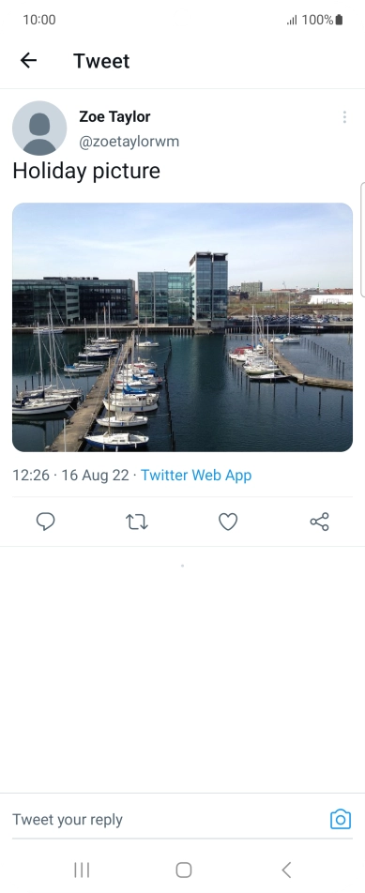The image size is (365, 893).
Task: Tap the 12:26 · 16 Aug 22 timestamp
Action: click(70, 475)
